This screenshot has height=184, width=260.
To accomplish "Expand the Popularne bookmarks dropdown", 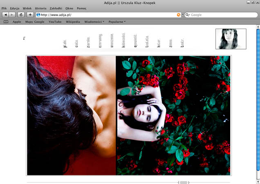I will tap(117, 22).
